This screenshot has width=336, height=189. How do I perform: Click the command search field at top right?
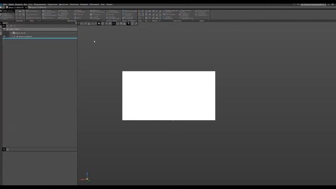pos(313,5)
